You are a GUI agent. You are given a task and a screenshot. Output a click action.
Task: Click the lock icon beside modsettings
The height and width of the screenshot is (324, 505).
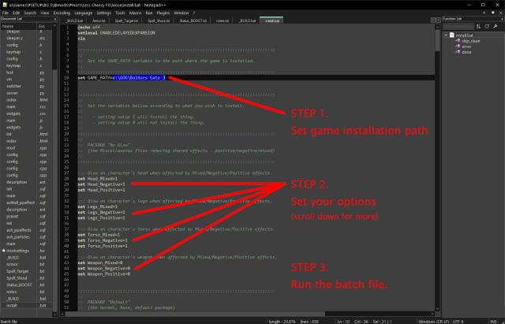pos(3,251)
